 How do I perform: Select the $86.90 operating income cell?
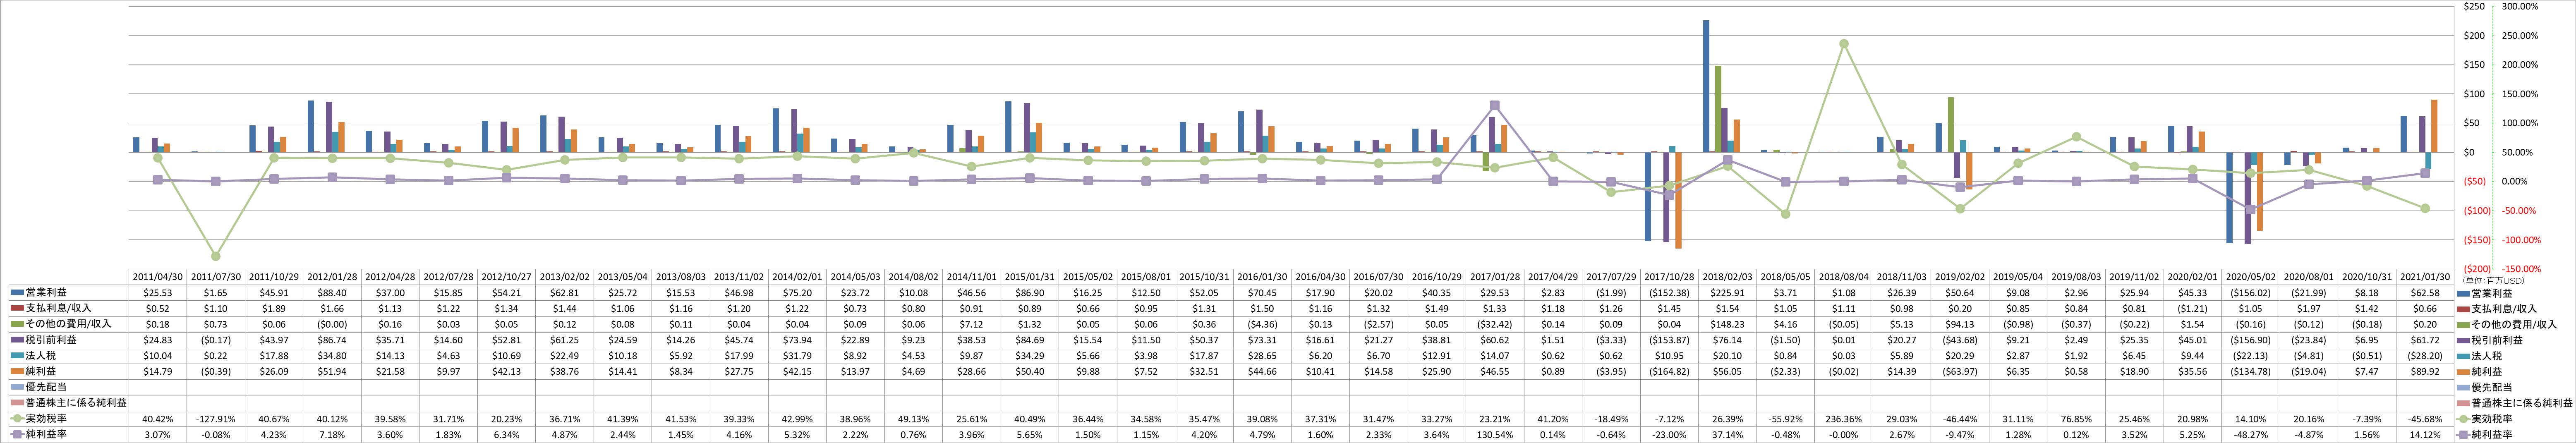(x=1030, y=293)
